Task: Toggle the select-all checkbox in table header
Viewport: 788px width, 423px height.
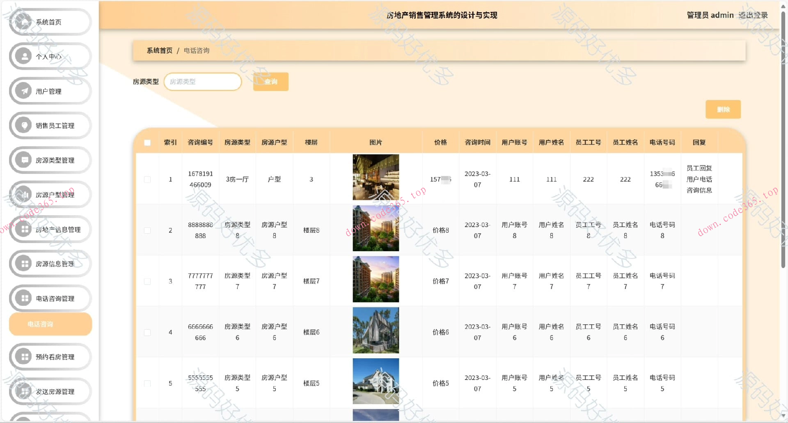Action: click(147, 142)
